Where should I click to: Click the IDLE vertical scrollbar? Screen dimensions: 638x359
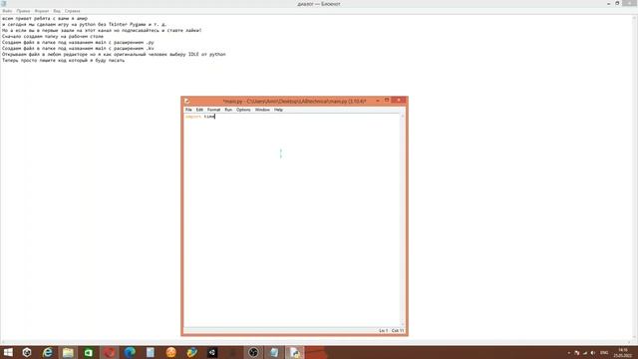click(x=403, y=219)
